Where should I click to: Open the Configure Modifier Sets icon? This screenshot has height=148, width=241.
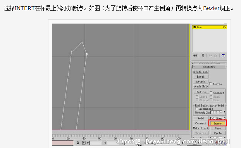[x=223, y=56]
